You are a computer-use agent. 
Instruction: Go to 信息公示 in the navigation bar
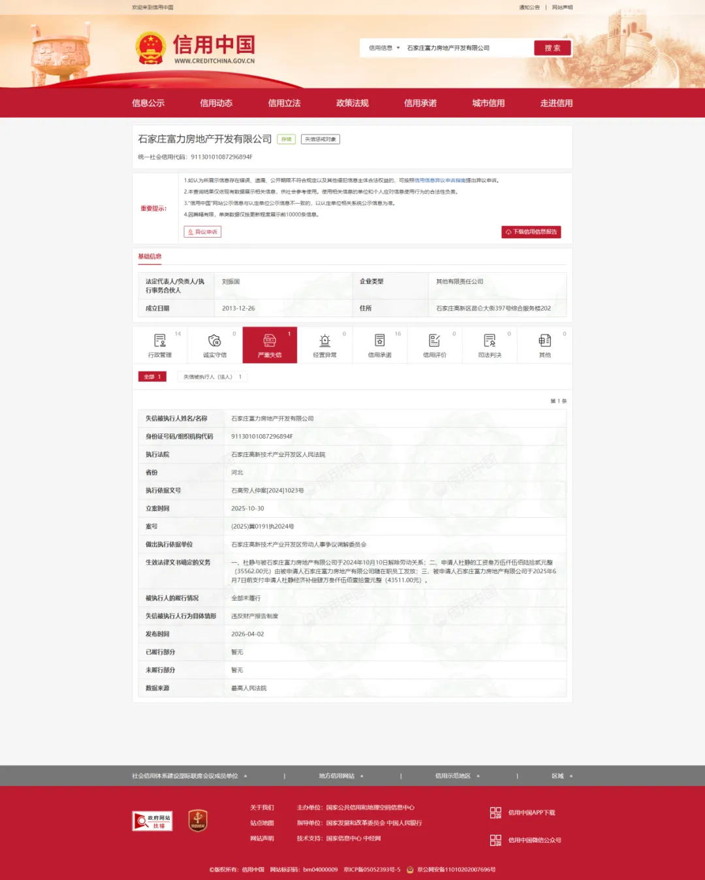[148, 103]
